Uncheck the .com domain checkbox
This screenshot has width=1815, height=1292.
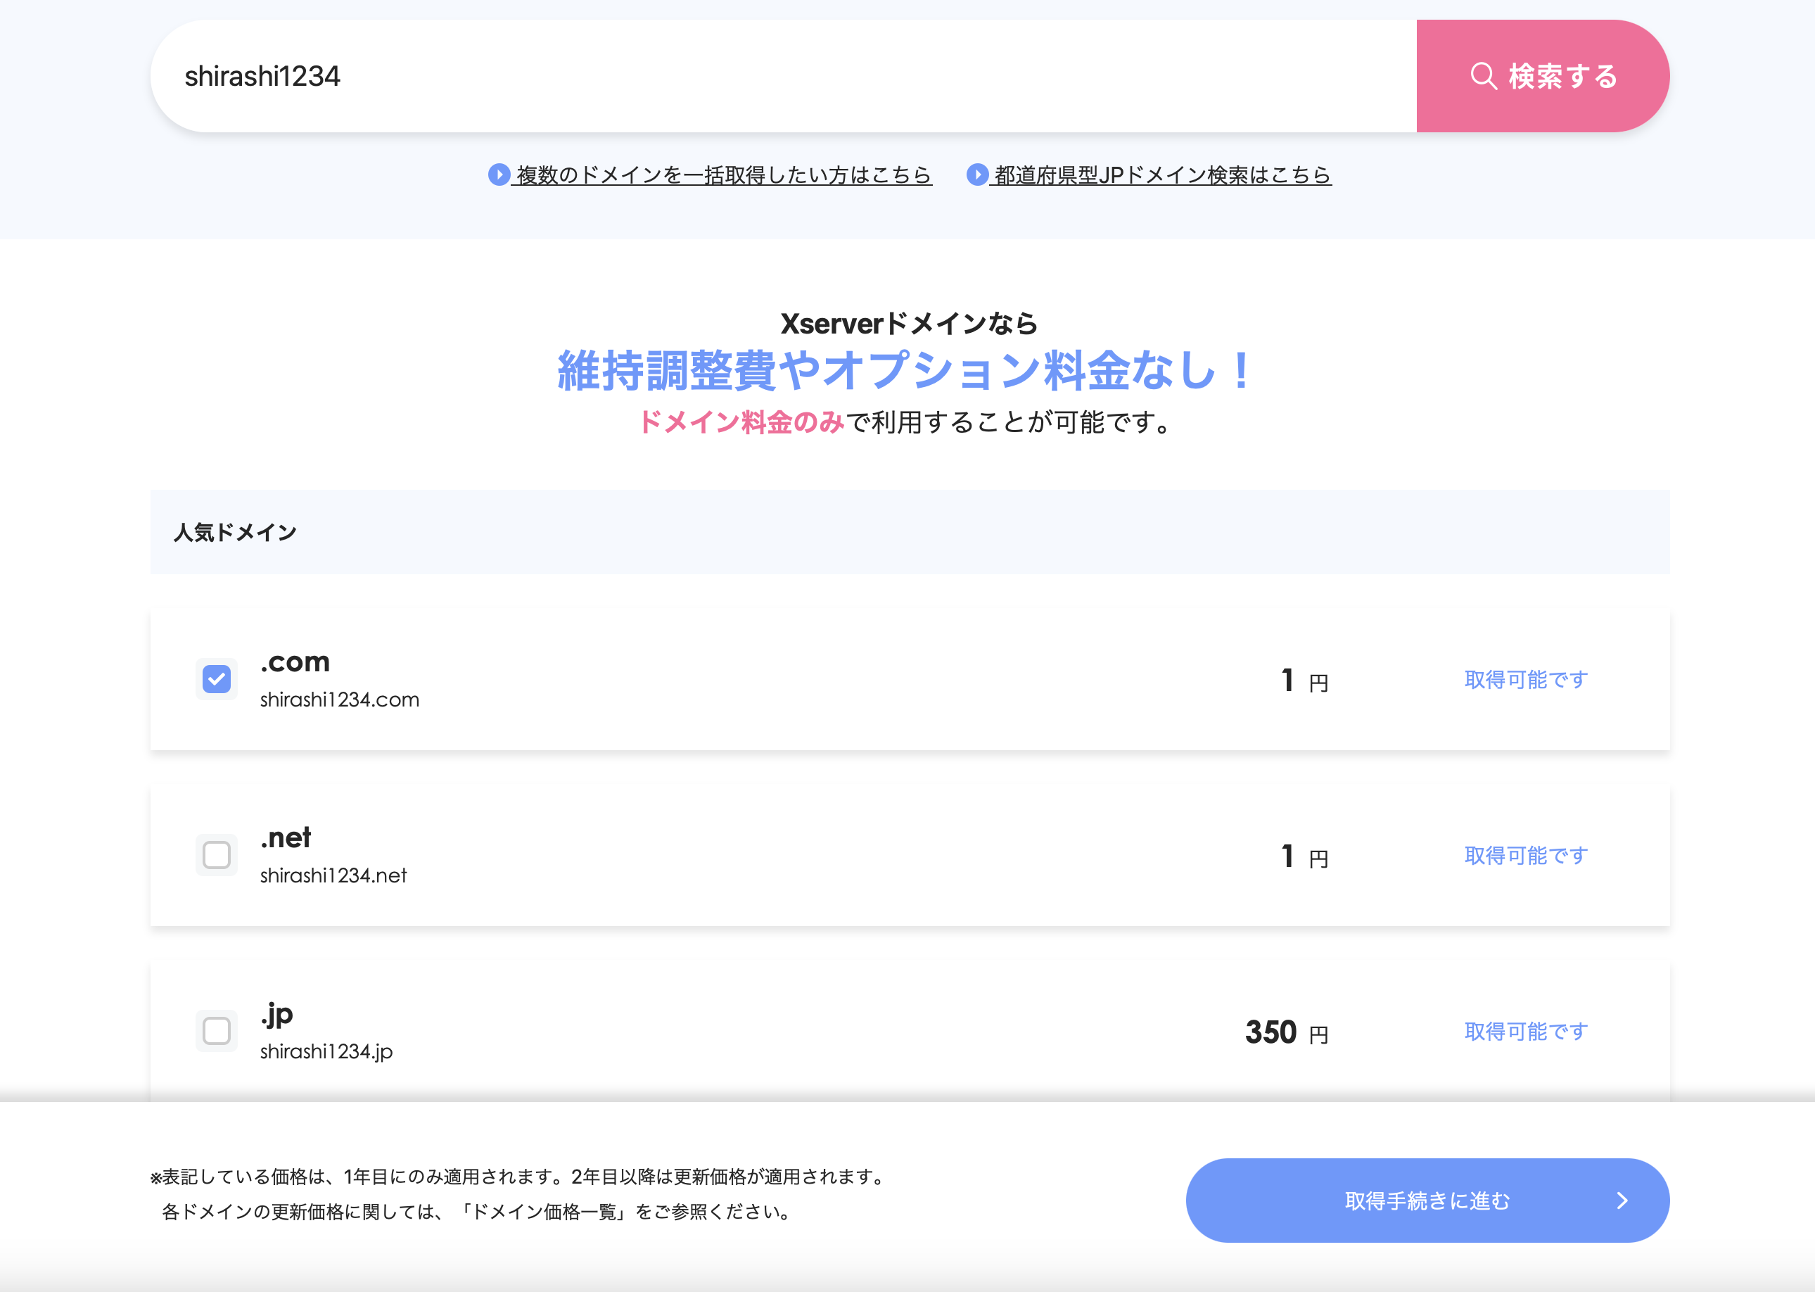(217, 679)
